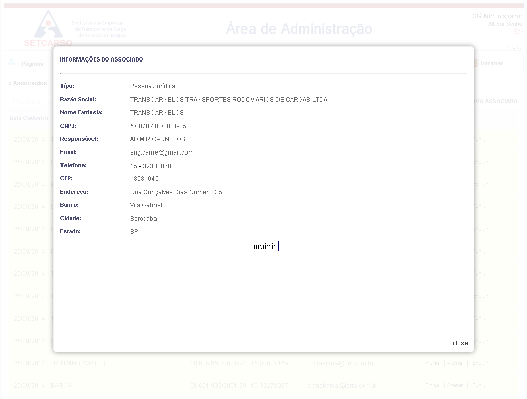
Task: Click phone 15-32278077 in table
Action: coord(269,386)
